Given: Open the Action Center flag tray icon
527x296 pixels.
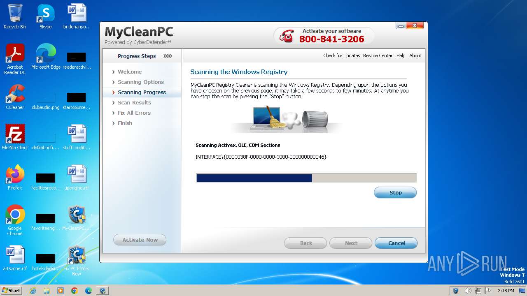Looking at the screenshot, I should [x=488, y=291].
